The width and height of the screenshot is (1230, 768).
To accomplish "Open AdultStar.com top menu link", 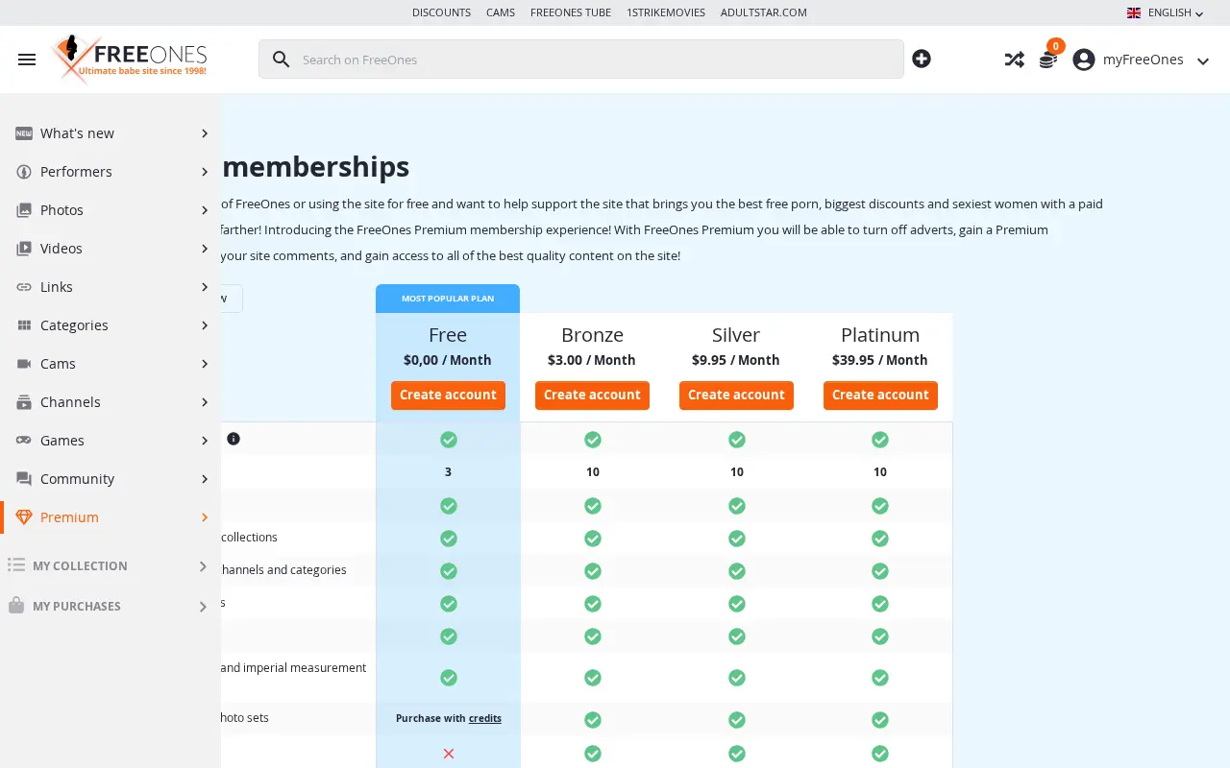I will (x=764, y=12).
